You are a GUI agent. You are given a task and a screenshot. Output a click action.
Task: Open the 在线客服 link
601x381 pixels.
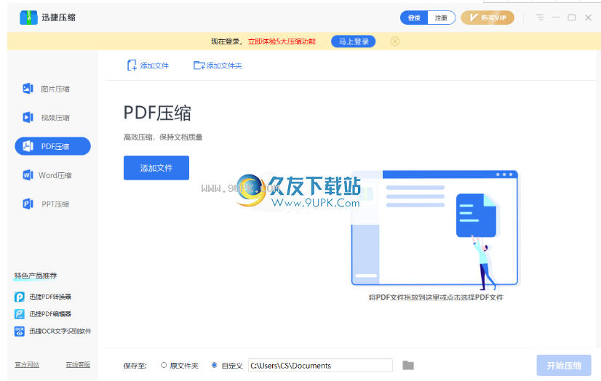point(78,364)
